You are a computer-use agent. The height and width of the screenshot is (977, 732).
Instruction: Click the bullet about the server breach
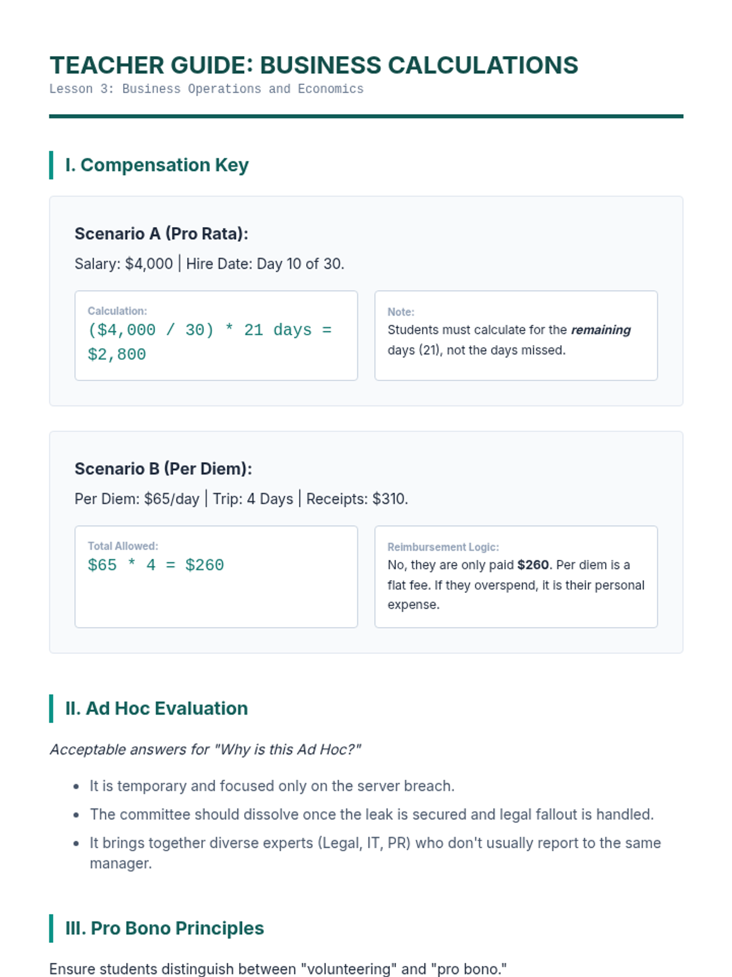[272, 786]
